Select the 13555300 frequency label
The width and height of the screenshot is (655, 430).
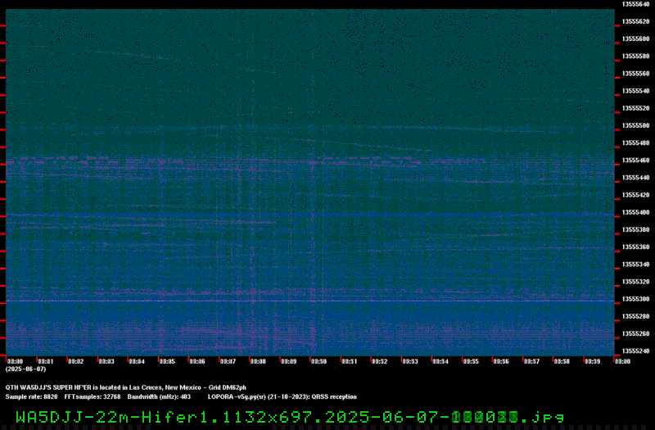coord(636,299)
